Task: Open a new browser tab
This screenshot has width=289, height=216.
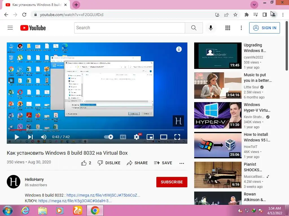Action: pos(76,5)
